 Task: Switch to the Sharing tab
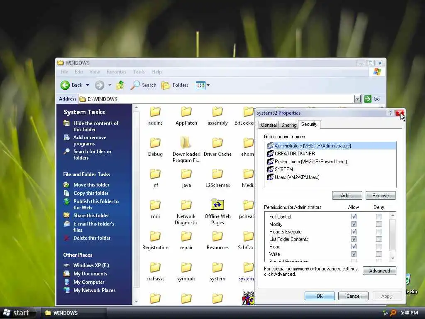[289, 125]
